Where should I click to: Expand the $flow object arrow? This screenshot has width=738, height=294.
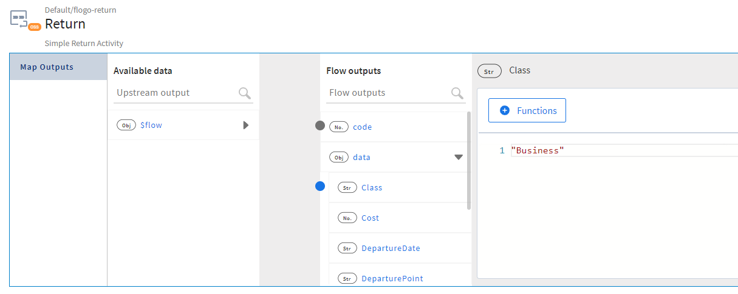(245, 125)
